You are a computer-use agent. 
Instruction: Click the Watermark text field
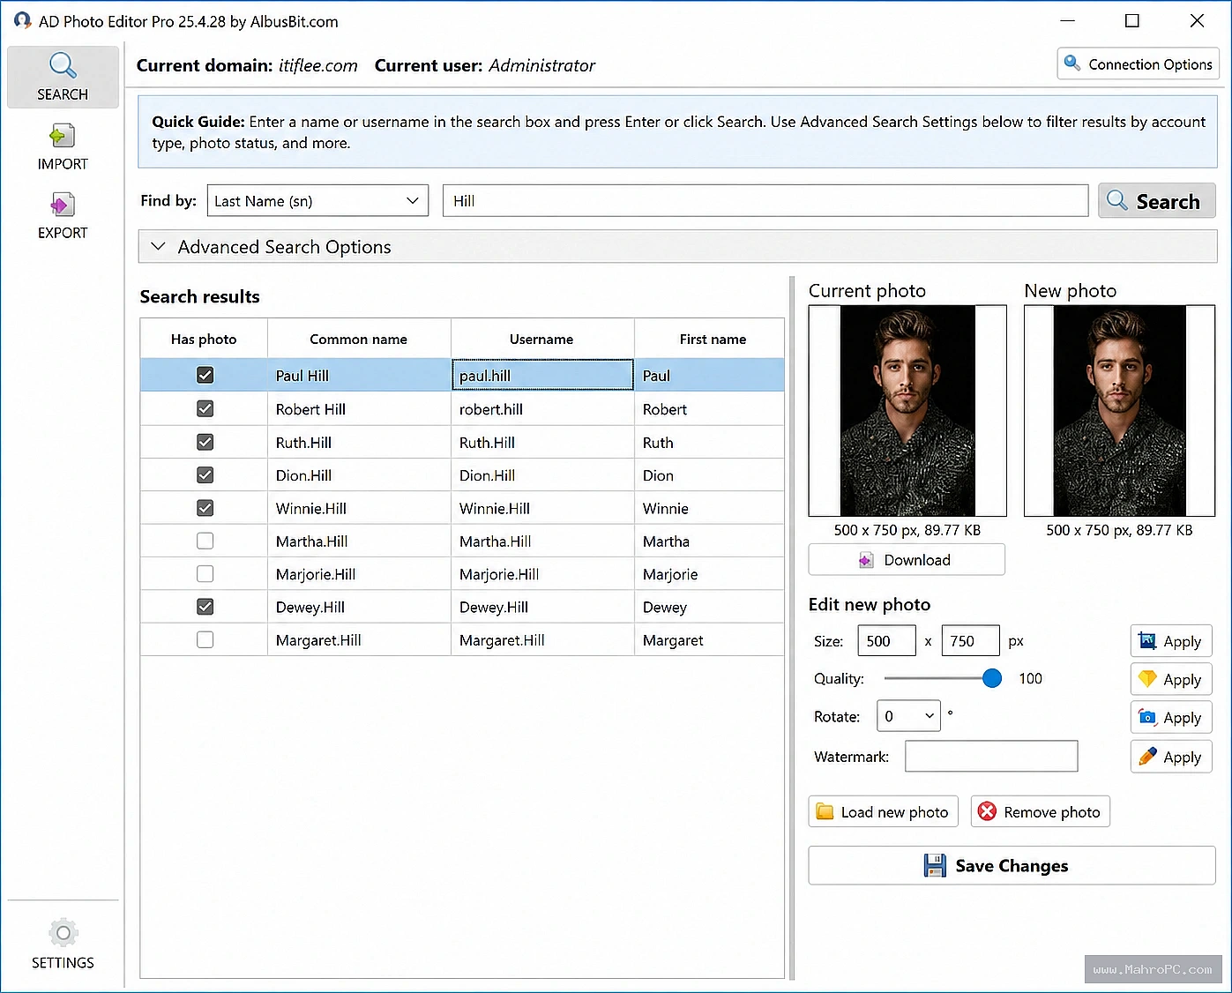(991, 757)
